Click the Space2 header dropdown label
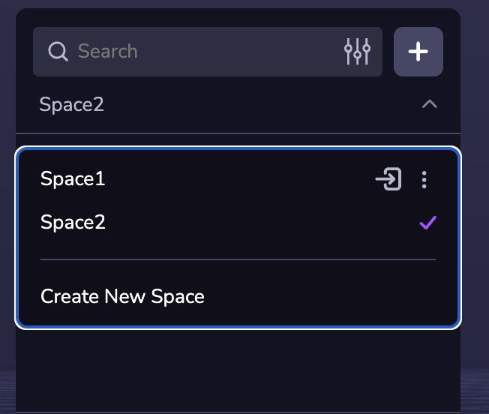This screenshot has height=414, width=489. [72, 104]
